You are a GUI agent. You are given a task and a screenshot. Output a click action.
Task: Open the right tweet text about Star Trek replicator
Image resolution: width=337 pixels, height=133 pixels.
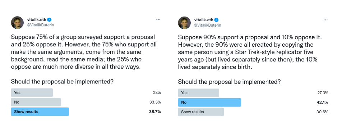pyautogui.click(x=248, y=52)
